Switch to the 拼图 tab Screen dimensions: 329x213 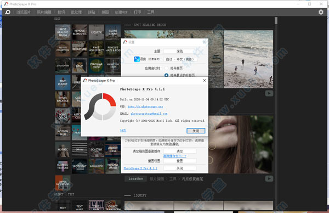click(105, 12)
